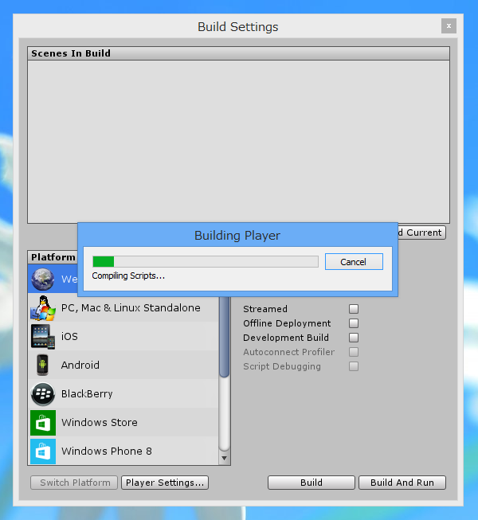The image size is (478, 520).
Task: Select the Android platform row
Action: [123, 366]
